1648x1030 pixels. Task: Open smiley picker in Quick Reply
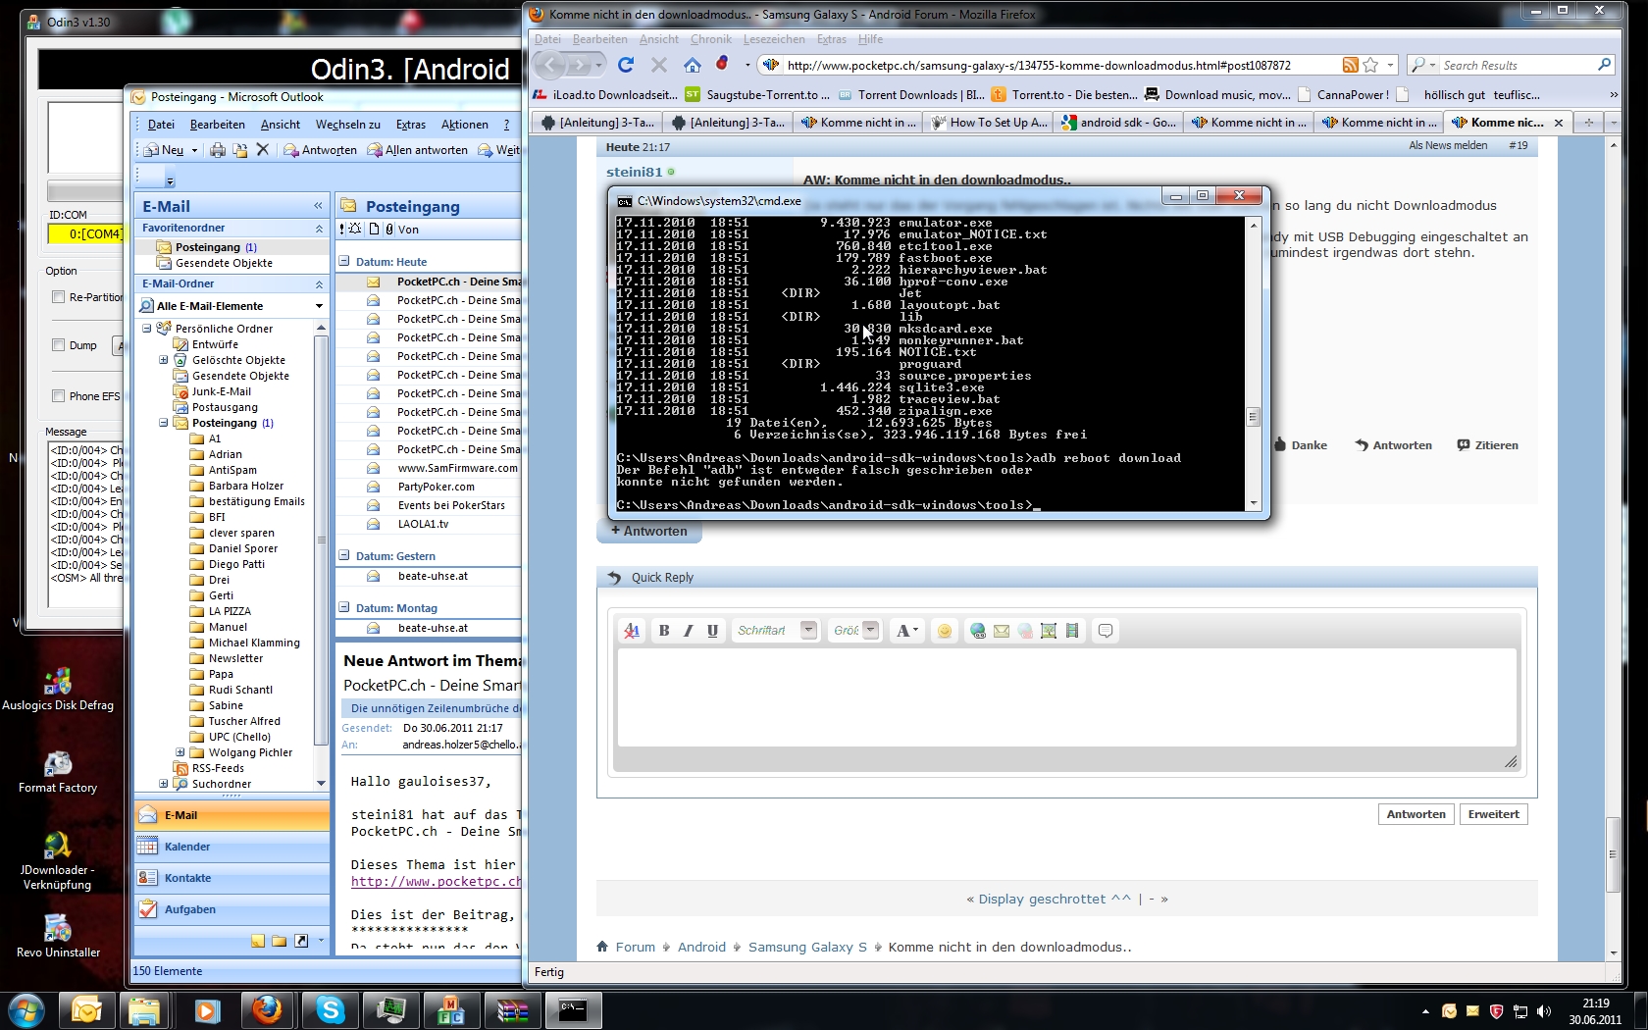point(945,631)
